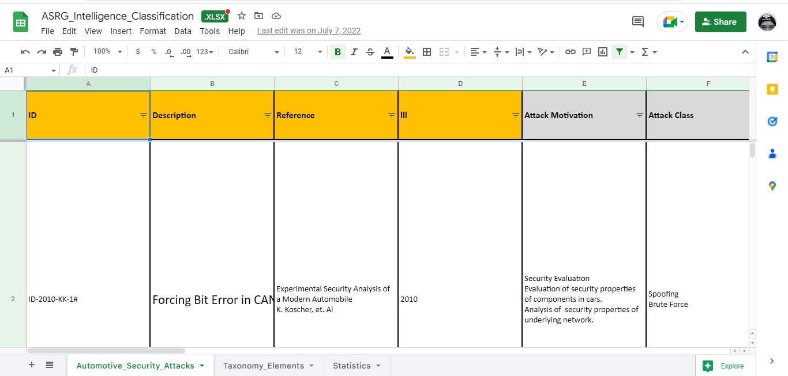Open the All sheets list
The width and height of the screenshot is (788, 376).
click(50, 365)
